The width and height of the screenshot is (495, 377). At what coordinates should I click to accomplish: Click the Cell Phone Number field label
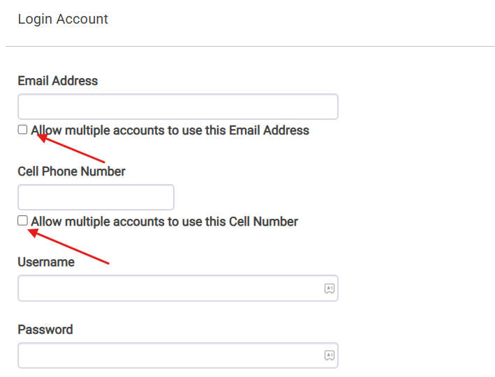71,171
